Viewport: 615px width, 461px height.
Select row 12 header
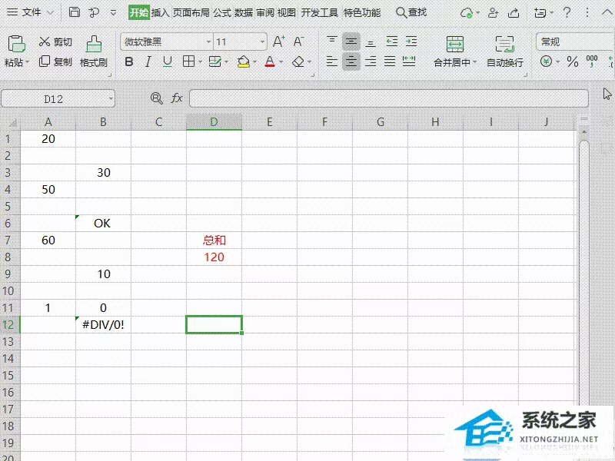(9, 324)
